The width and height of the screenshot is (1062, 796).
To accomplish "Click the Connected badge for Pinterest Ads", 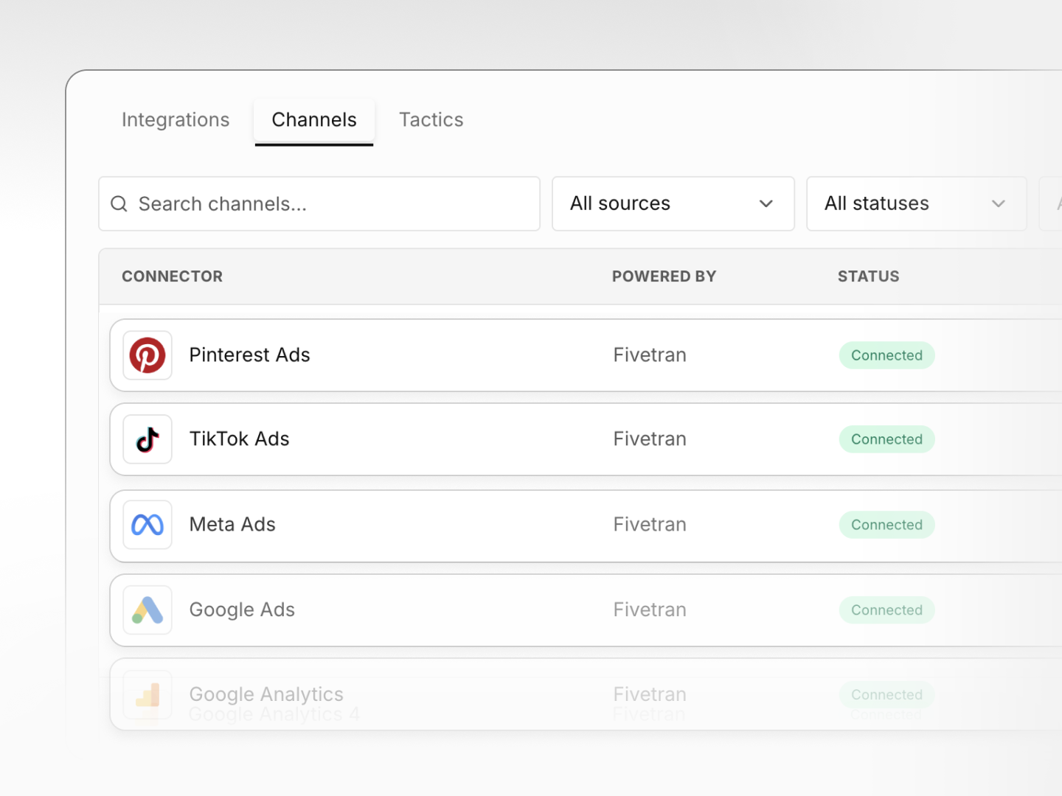I will click(x=886, y=355).
